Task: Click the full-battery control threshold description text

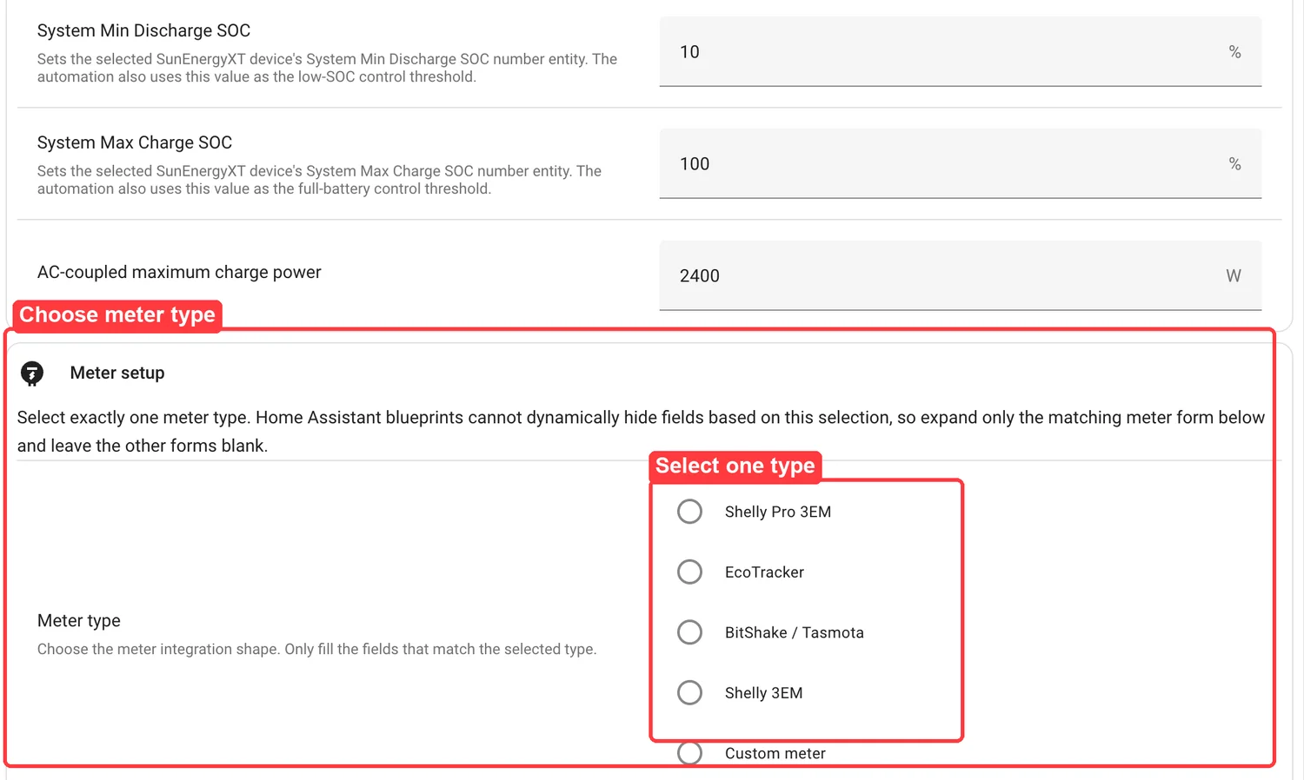Action: [319, 180]
